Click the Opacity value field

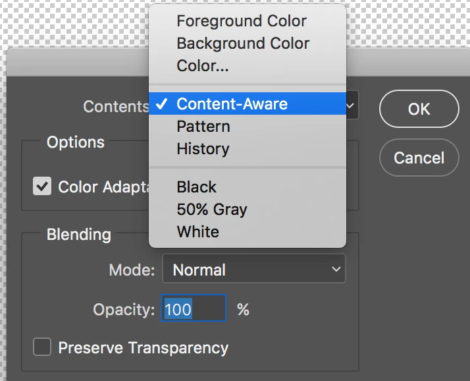coord(194,308)
